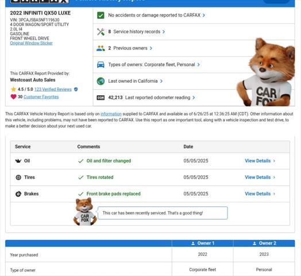Click Westcoast Auto Sales dealer name

coord(33,80)
